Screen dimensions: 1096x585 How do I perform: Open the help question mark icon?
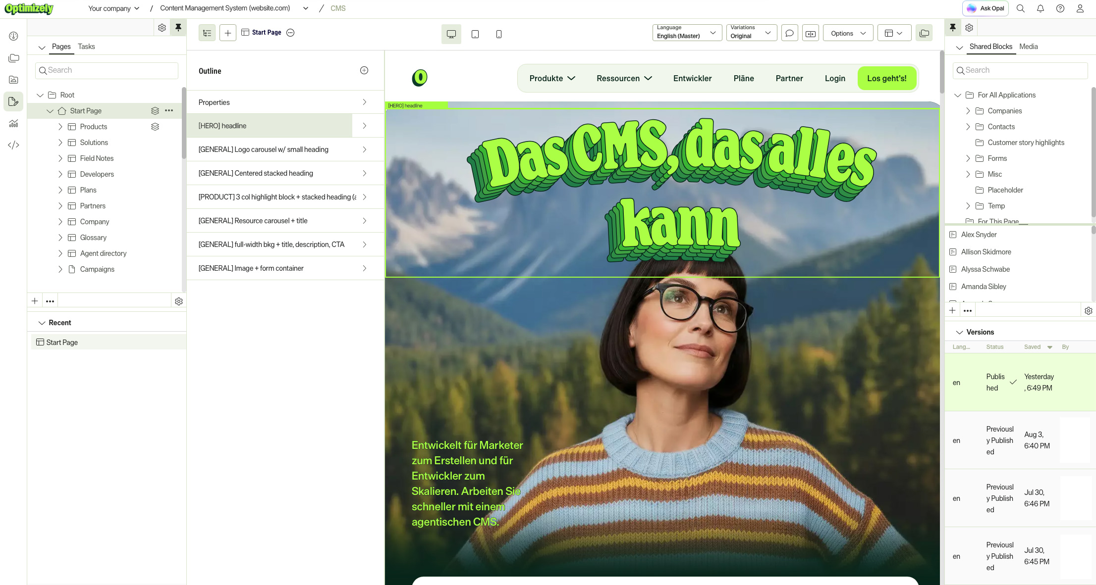coord(1060,8)
